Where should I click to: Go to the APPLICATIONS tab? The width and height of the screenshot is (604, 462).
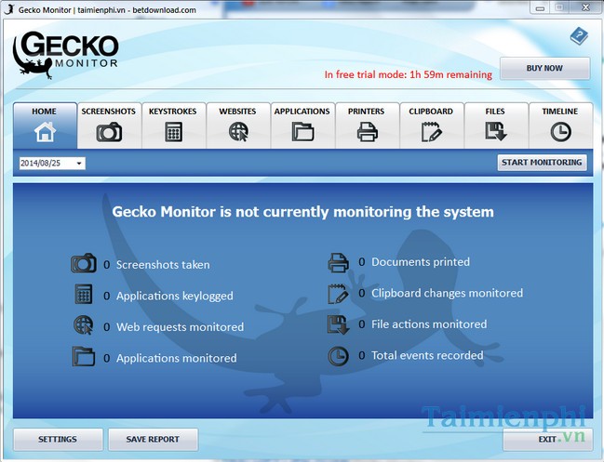[302, 125]
